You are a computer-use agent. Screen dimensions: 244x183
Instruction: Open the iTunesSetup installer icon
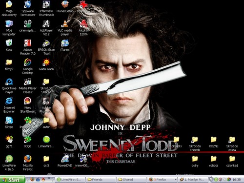point(65,6)
